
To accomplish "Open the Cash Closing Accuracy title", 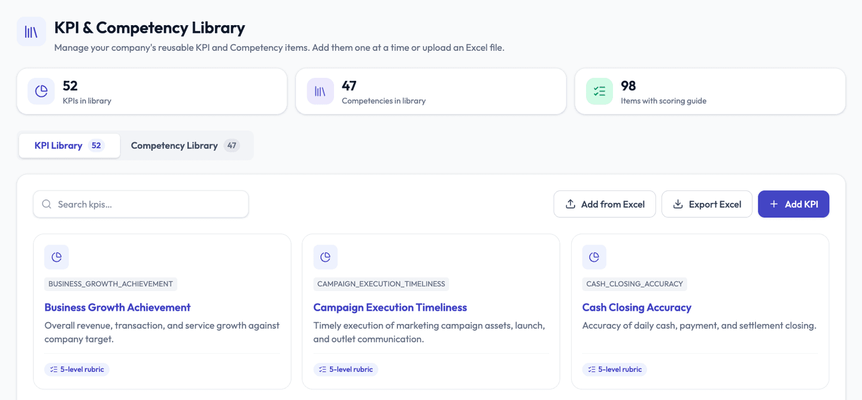I will pos(637,307).
